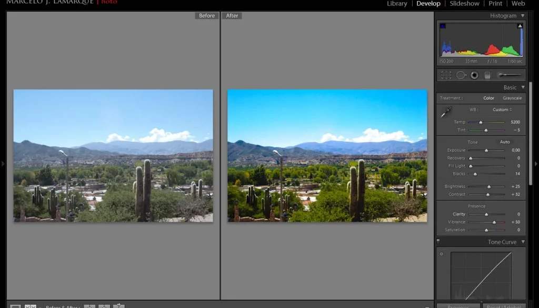The height and width of the screenshot is (308, 539).
Task: Click the Temp slider handle
Action: pyautogui.click(x=481, y=122)
